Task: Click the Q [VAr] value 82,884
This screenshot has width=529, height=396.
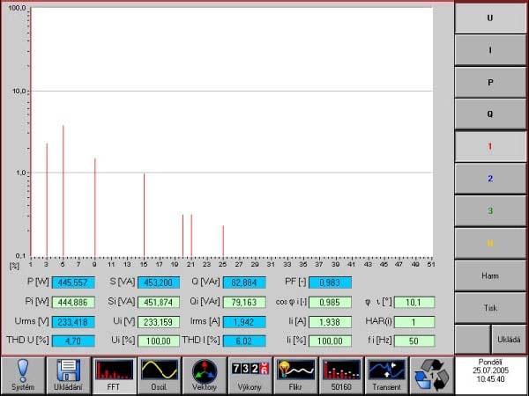Action: 244,282
